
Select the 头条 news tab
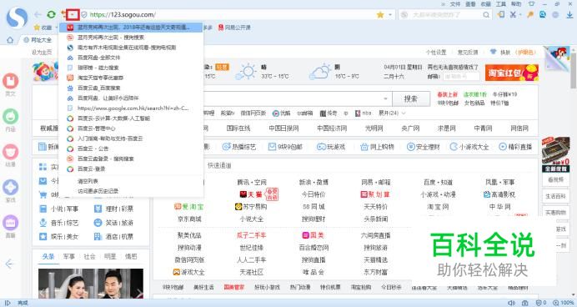48,257
